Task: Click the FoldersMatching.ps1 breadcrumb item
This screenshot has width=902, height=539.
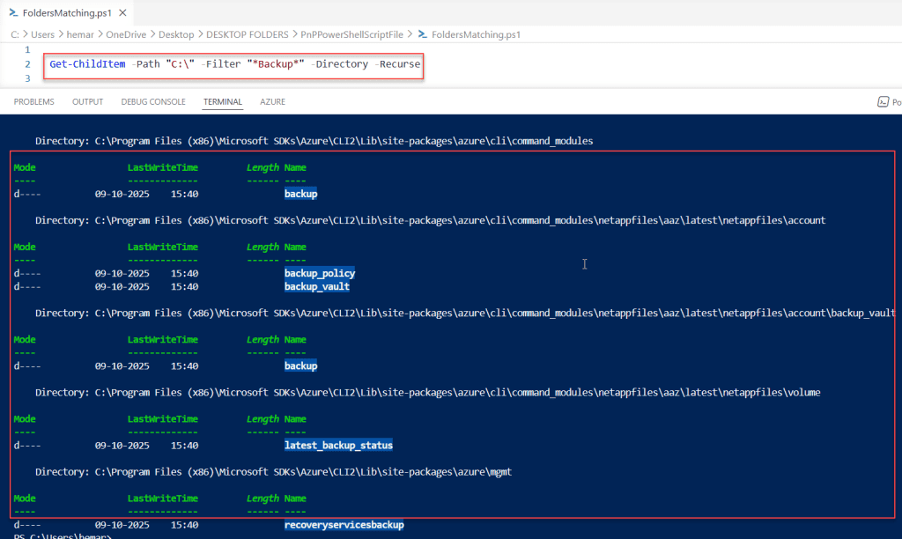Action: click(476, 34)
